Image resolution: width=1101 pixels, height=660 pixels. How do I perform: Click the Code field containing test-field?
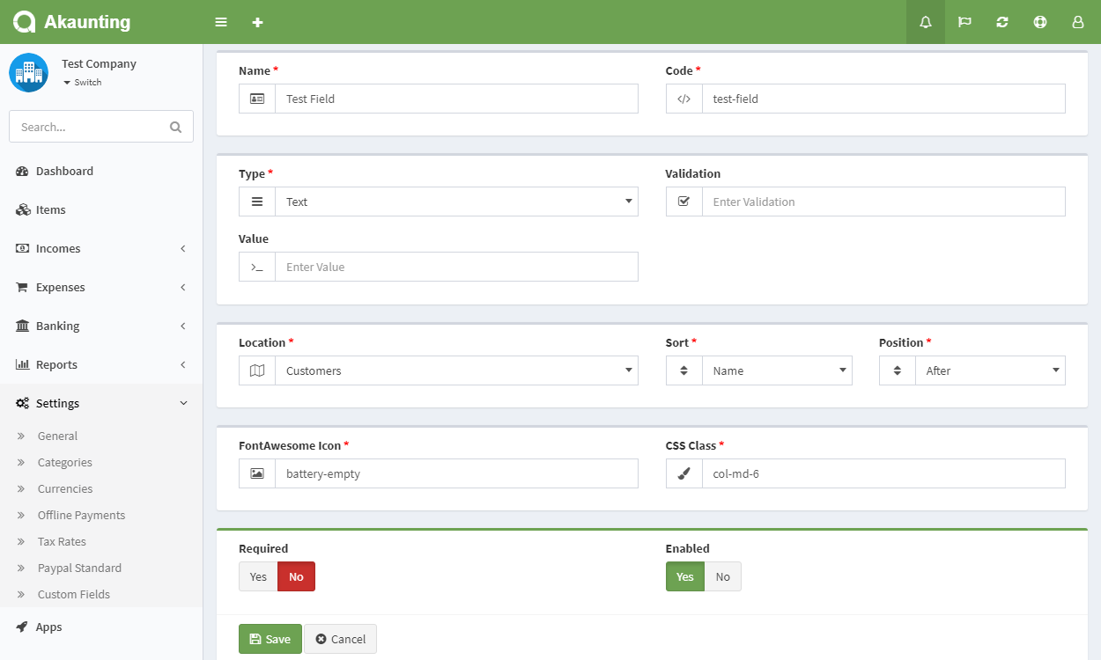tap(883, 99)
